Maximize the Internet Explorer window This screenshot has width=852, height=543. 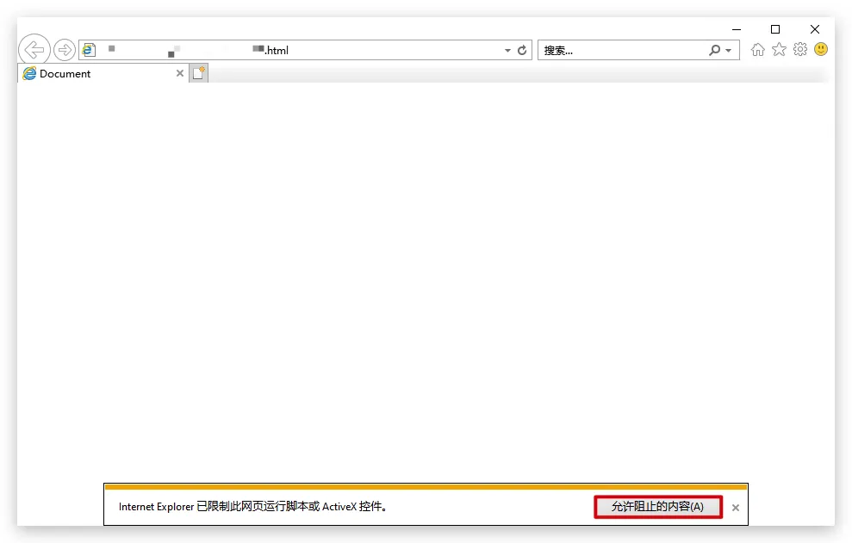click(x=775, y=29)
